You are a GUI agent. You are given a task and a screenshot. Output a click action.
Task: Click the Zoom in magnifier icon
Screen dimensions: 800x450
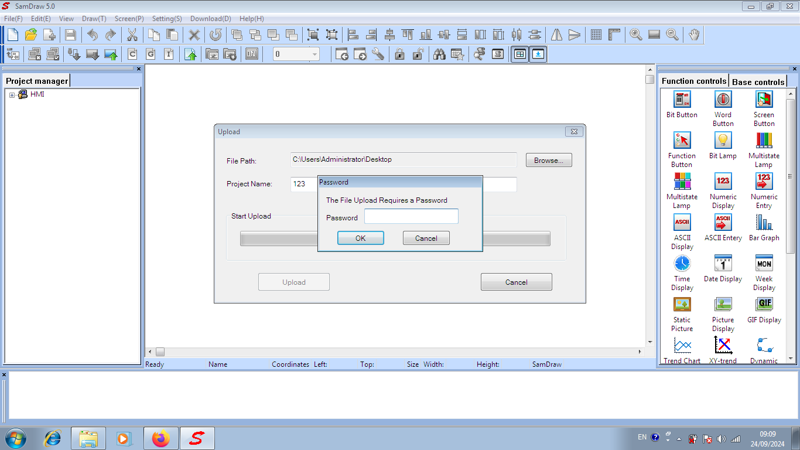(x=636, y=35)
